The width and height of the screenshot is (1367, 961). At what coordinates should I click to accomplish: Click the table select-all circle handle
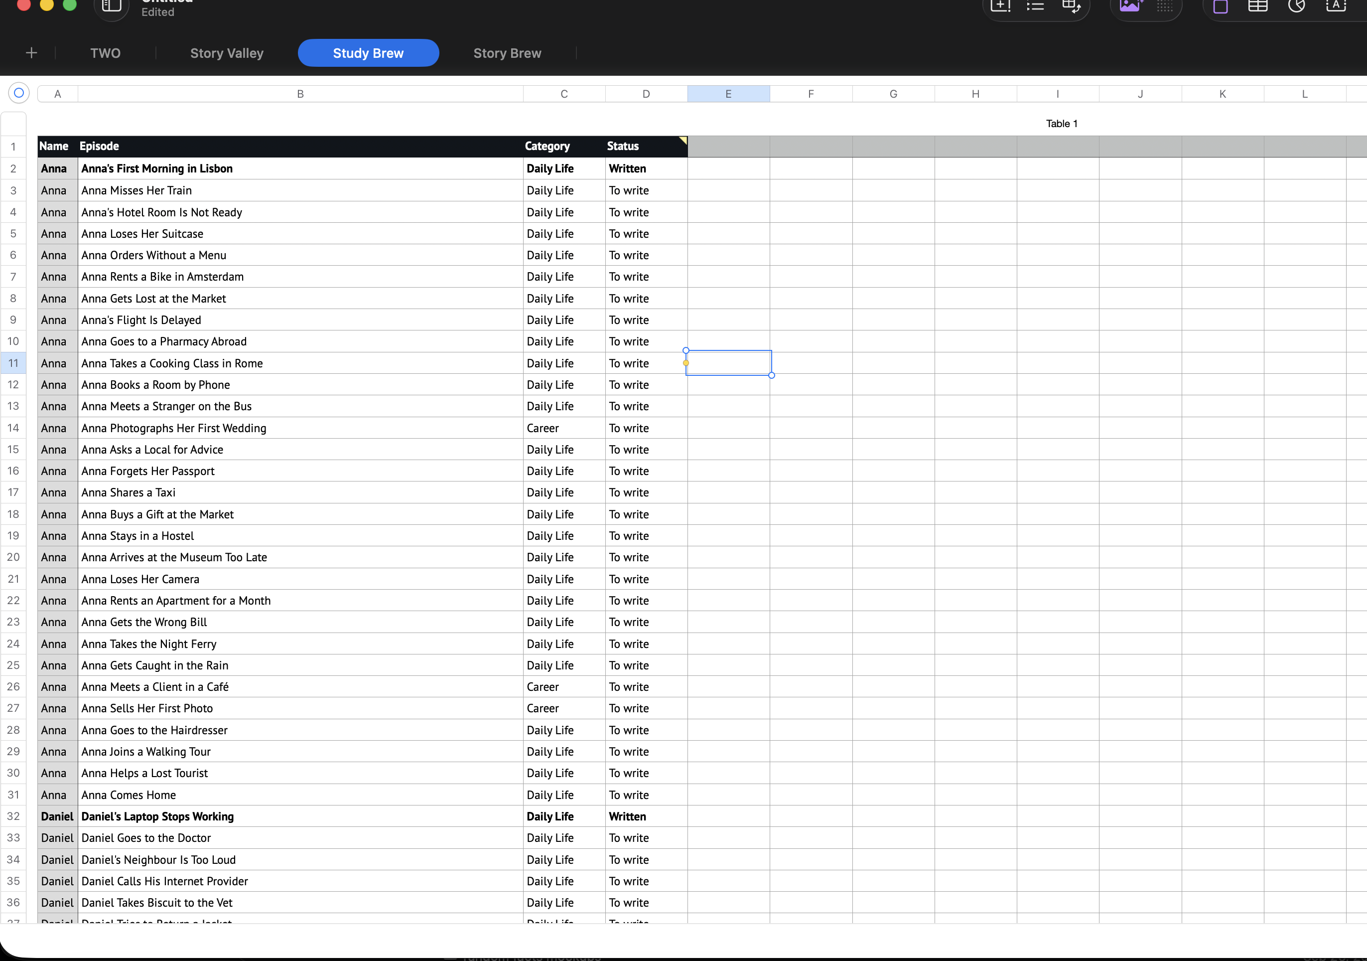click(19, 93)
